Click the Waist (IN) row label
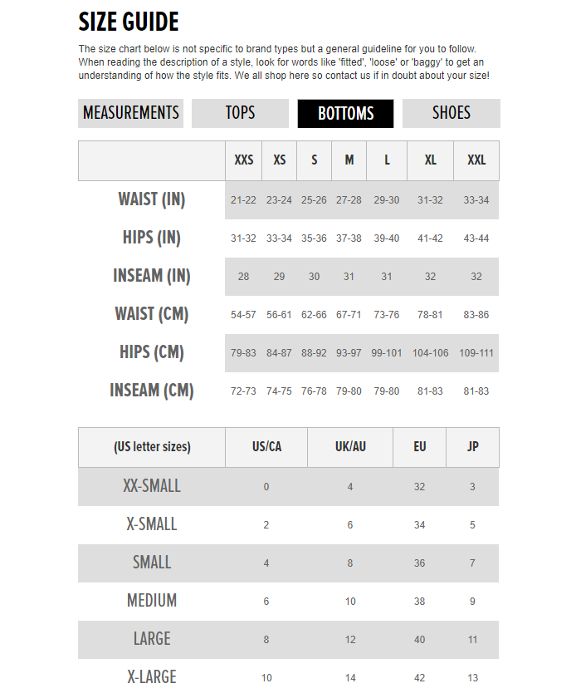 (x=152, y=199)
